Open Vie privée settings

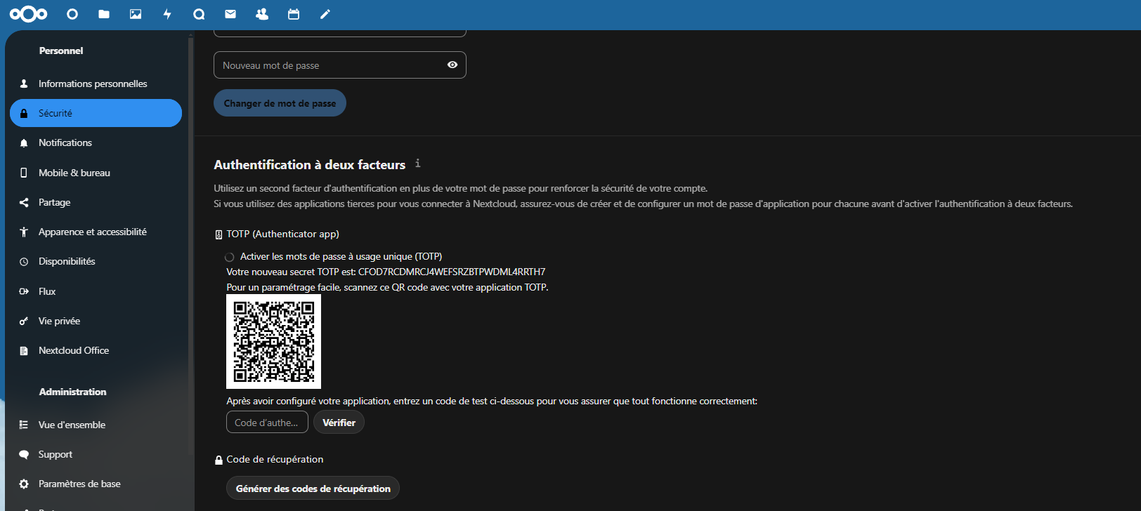click(96, 321)
